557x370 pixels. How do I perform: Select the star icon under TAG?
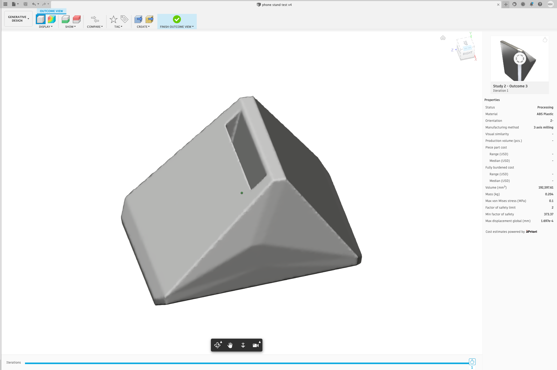tap(113, 19)
